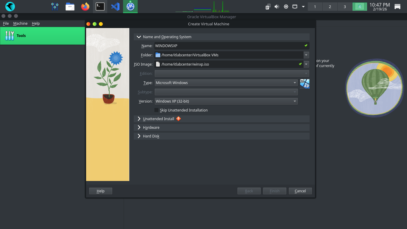Image resolution: width=407 pixels, height=229 pixels.
Task: Click the Name field containing WINDOWSXP
Action: click(x=228, y=46)
